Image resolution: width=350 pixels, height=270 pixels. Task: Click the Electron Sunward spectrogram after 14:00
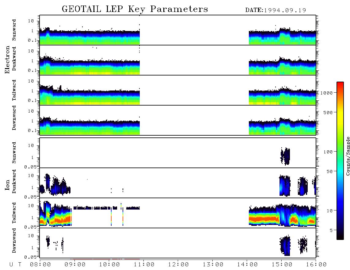click(282, 37)
